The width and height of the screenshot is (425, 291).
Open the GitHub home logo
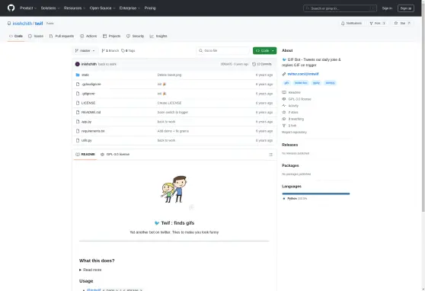(x=11, y=8)
